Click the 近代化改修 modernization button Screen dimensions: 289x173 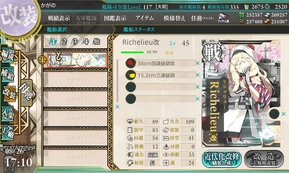click(x=222, y=159)
